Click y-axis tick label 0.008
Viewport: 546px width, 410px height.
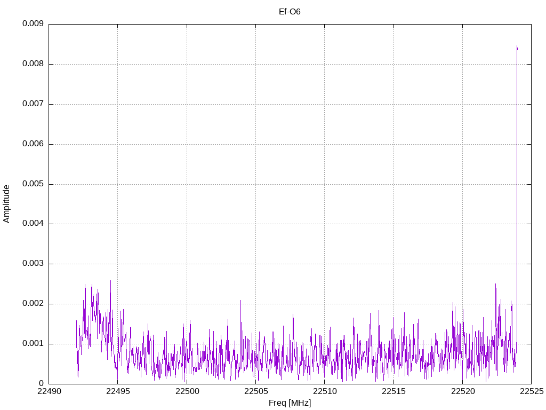tap(33, 64)
